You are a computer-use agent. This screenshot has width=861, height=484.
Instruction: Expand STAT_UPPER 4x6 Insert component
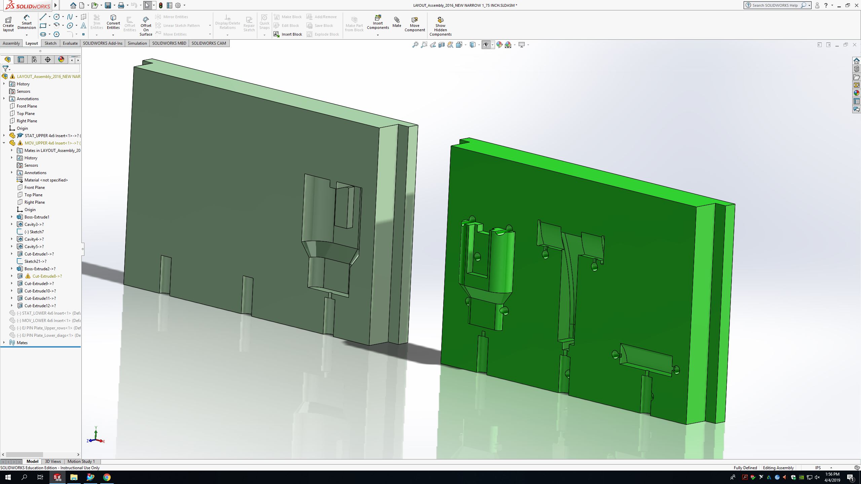(4, 135)
